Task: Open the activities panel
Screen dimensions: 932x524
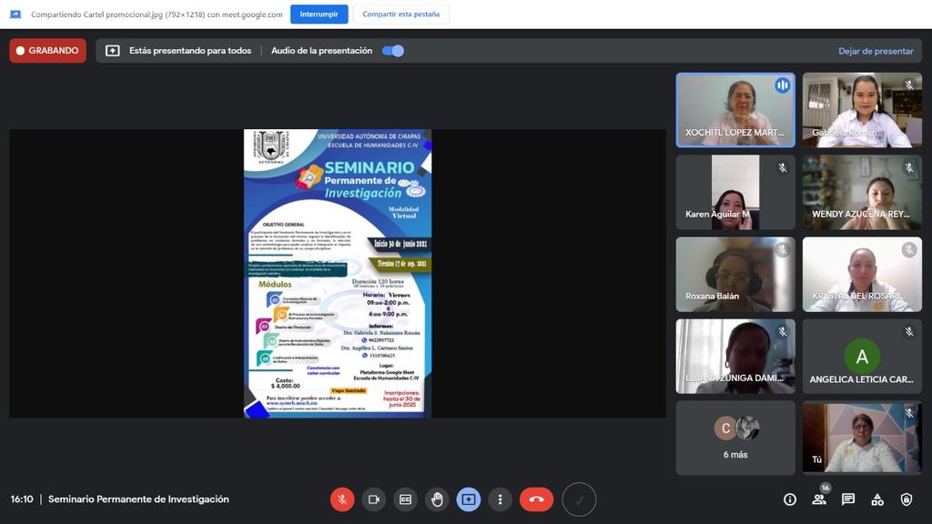Action: [x=877, y=499]
